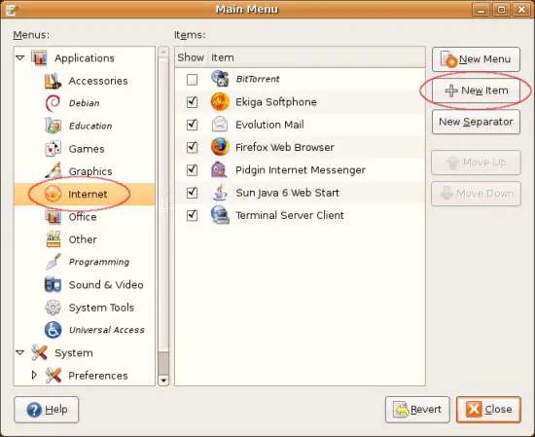Viewport: 535px width, 437px height.
Task: Uncheck Terminal Server Client checkbox
Action: pos(192,215)
